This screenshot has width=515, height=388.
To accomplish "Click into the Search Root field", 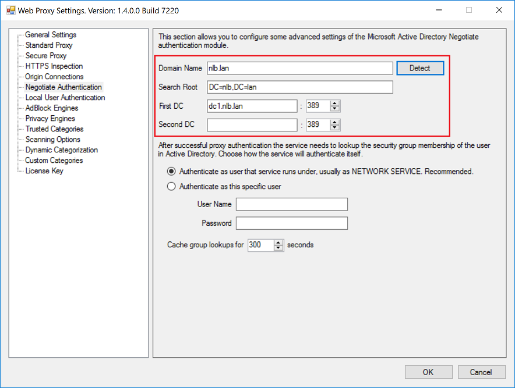I will click(x=300, y=87).
